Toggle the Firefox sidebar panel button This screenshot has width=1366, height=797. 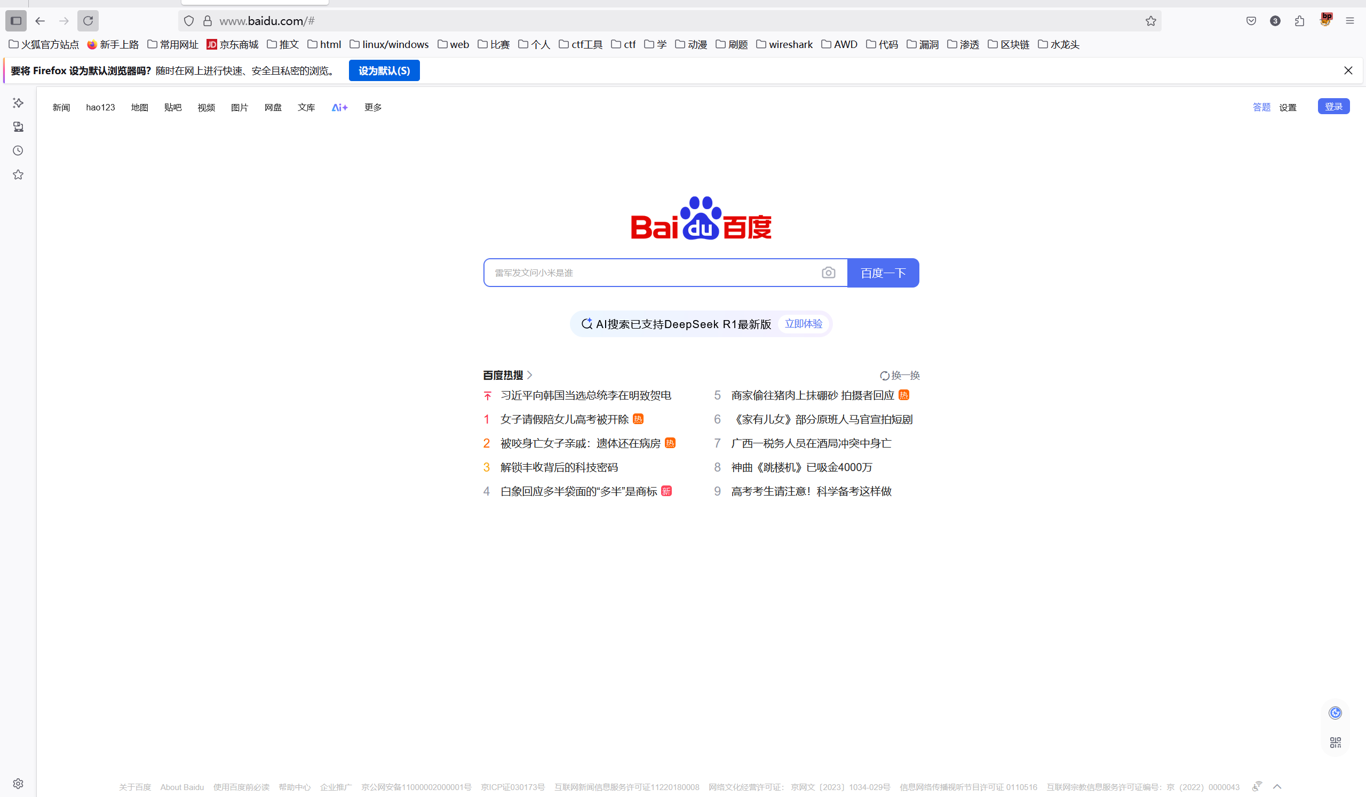(x=15, y=21)
